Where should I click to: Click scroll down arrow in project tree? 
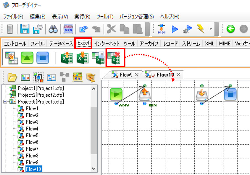point(94,169)
